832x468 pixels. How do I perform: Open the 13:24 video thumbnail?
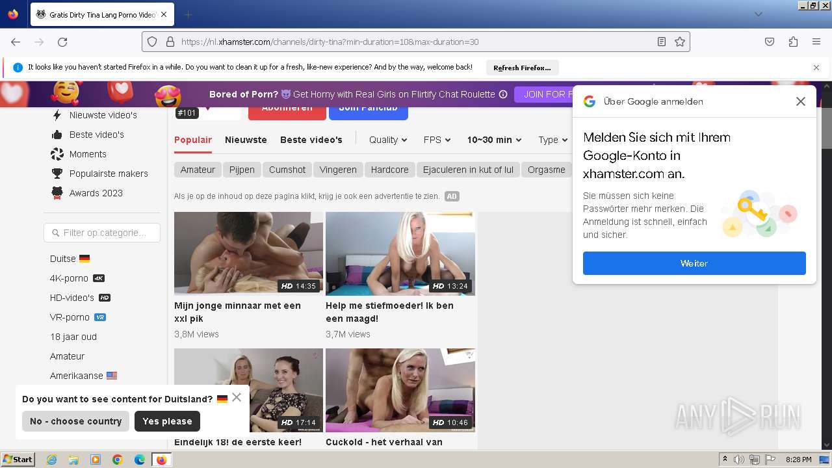click(400, 253)
